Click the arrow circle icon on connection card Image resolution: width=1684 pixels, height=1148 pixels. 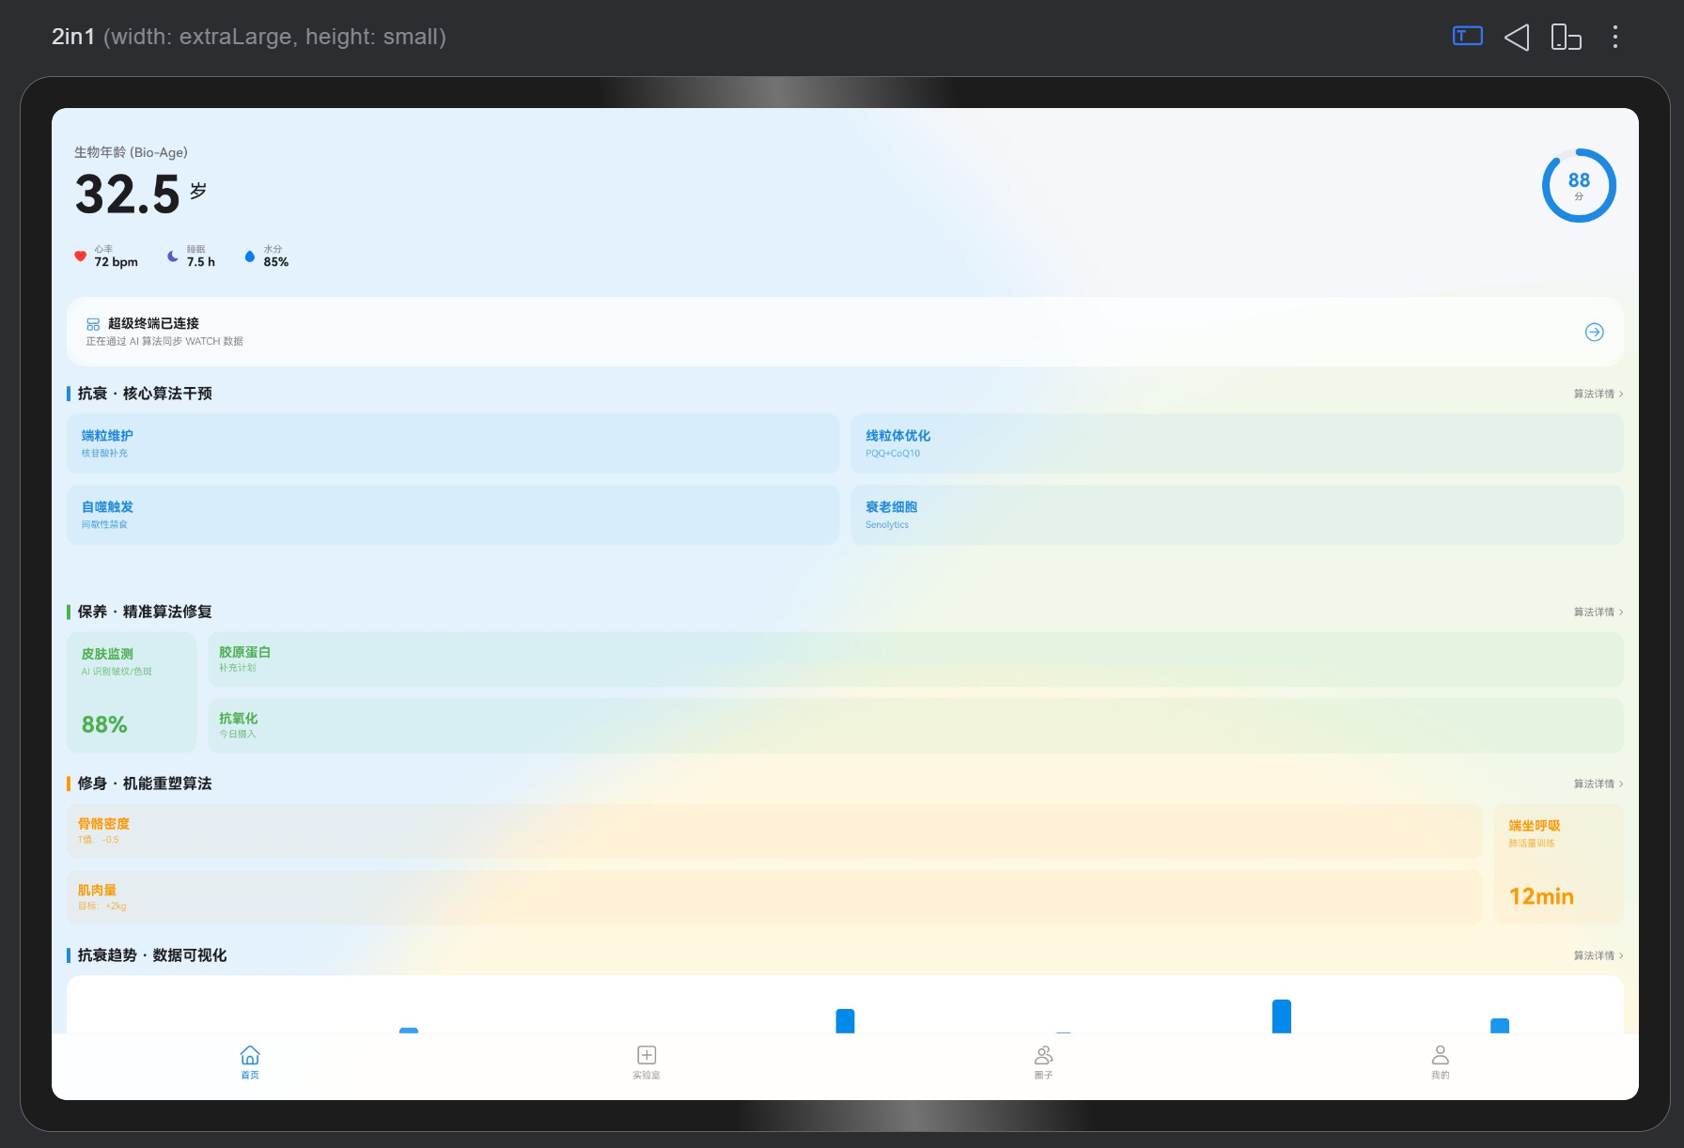[x=1594, y=332]
